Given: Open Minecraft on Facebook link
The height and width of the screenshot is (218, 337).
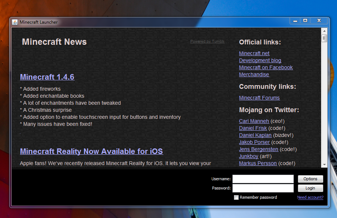Looking at the screenshot, I should click(266, 67).
